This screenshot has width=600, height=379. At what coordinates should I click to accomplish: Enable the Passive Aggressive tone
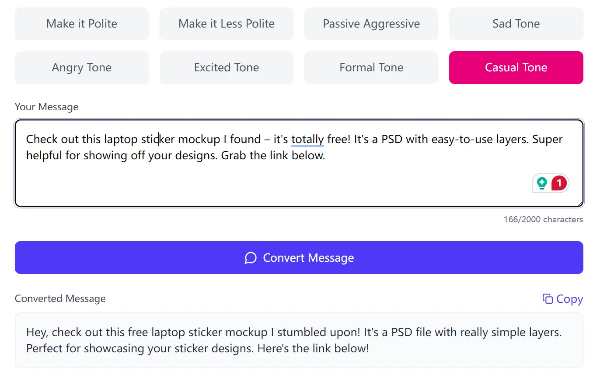pos(371,24)
